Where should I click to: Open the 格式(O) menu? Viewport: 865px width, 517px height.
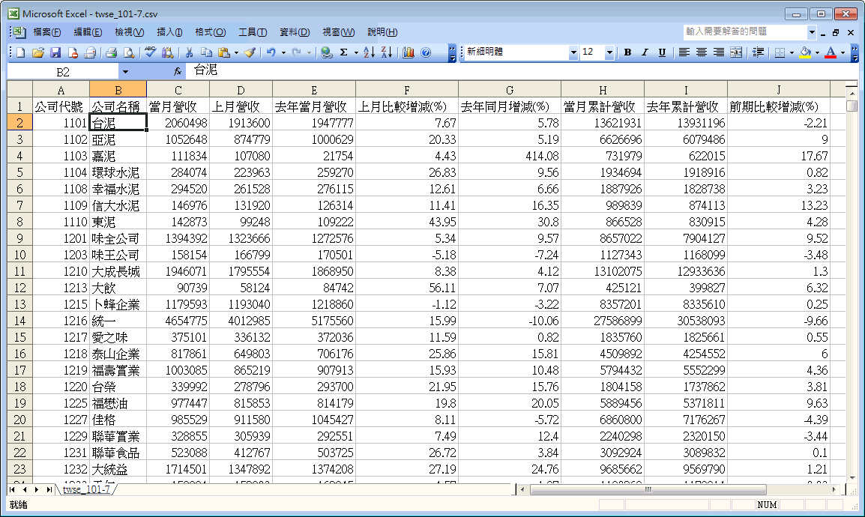210,32
